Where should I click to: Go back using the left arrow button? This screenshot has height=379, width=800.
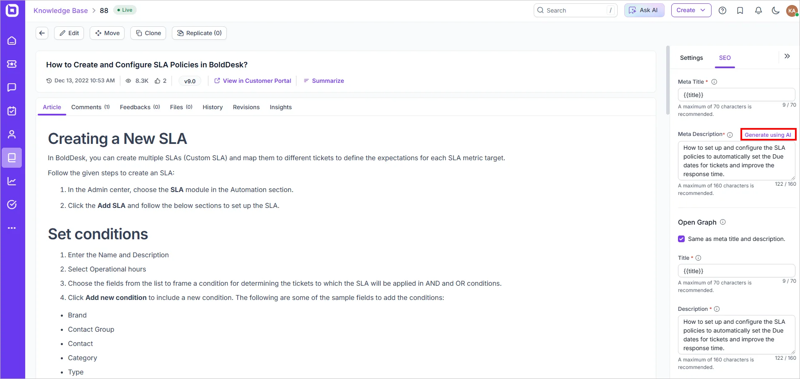point(42,33)
